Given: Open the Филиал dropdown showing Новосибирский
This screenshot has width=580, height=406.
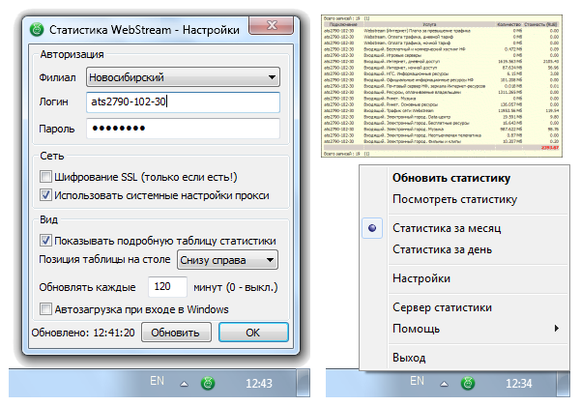Looking at the screenshot, I should pos(183,77).
